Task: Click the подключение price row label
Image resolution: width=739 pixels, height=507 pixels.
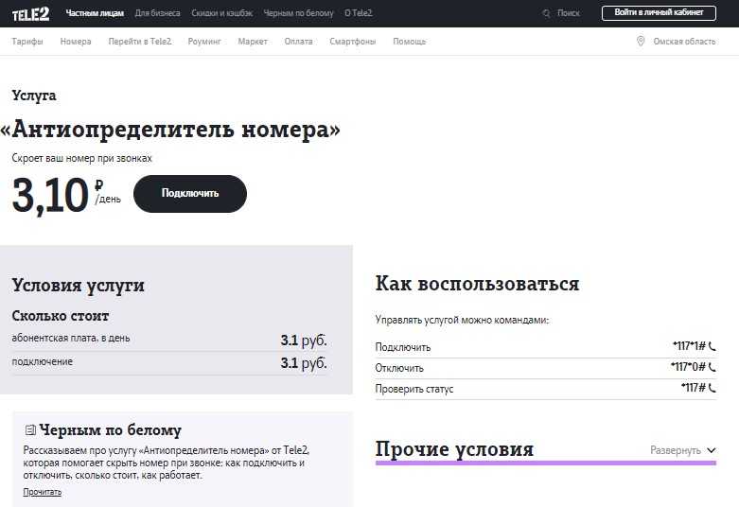Action: pos(42,362)
